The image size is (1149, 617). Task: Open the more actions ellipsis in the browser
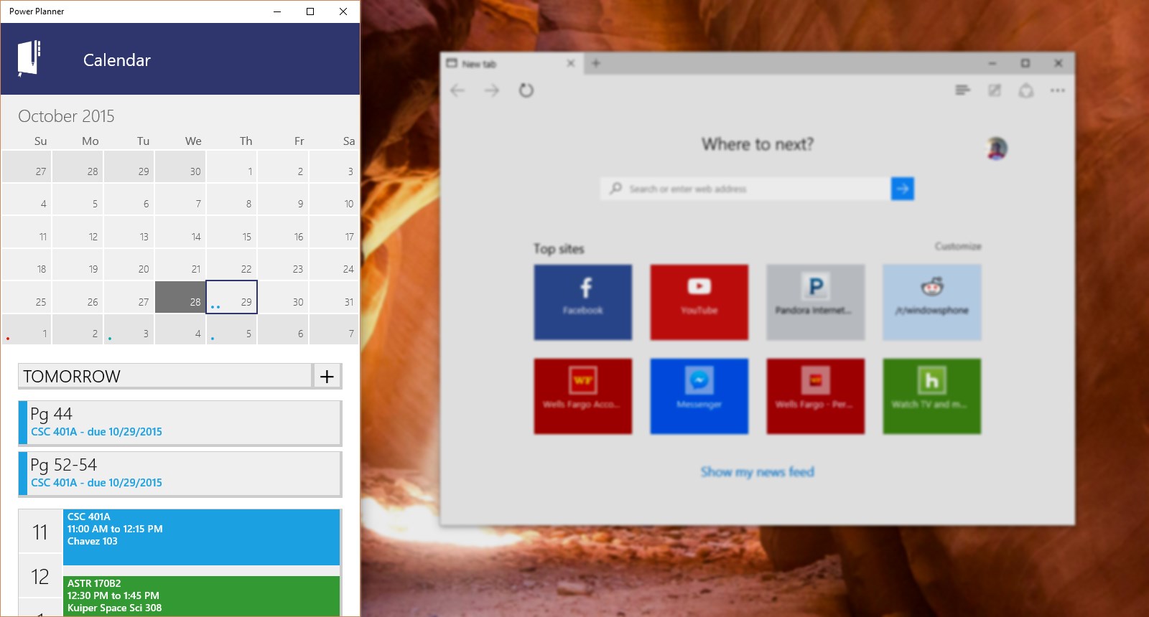pyautogui.click(x=1058, y=90)
